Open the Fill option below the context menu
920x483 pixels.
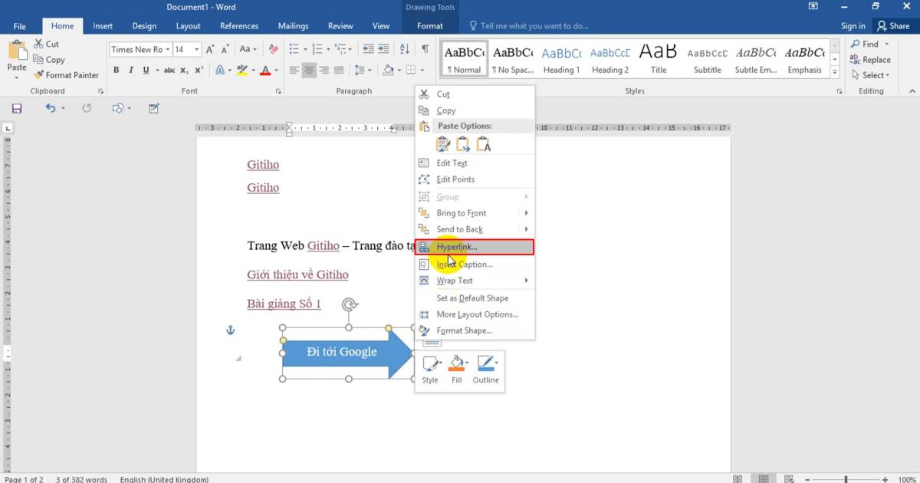pyautogui.click(x=457, y=370)
